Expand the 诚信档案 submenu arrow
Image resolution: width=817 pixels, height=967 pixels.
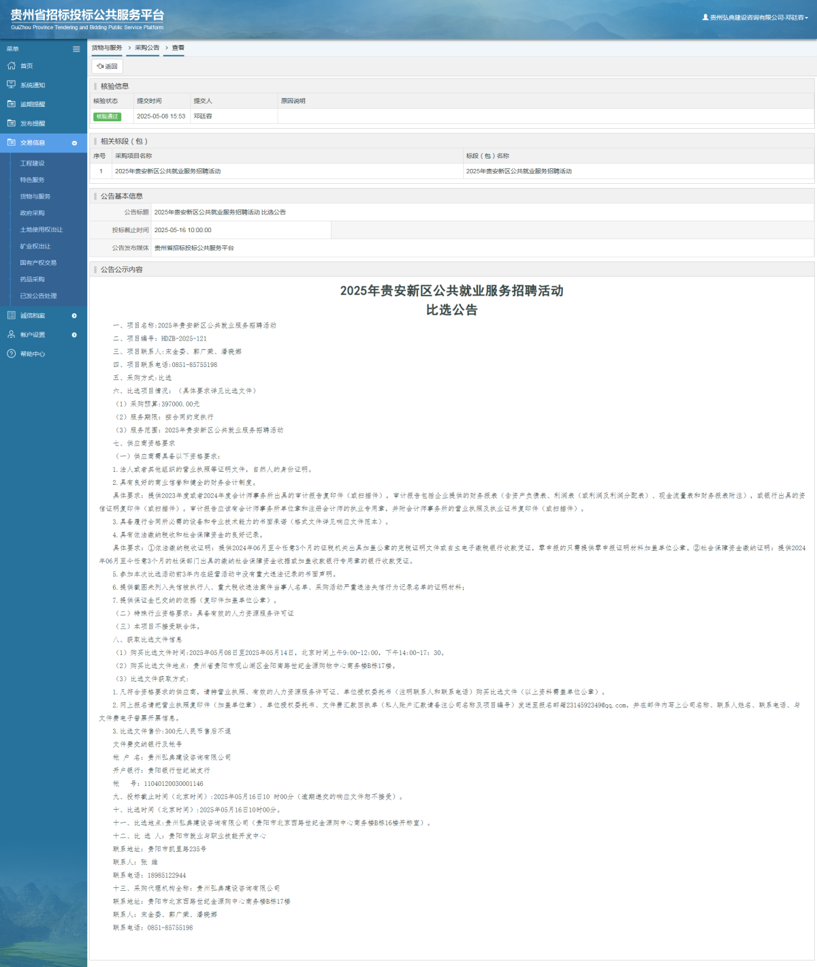click(x=73, y=315)
